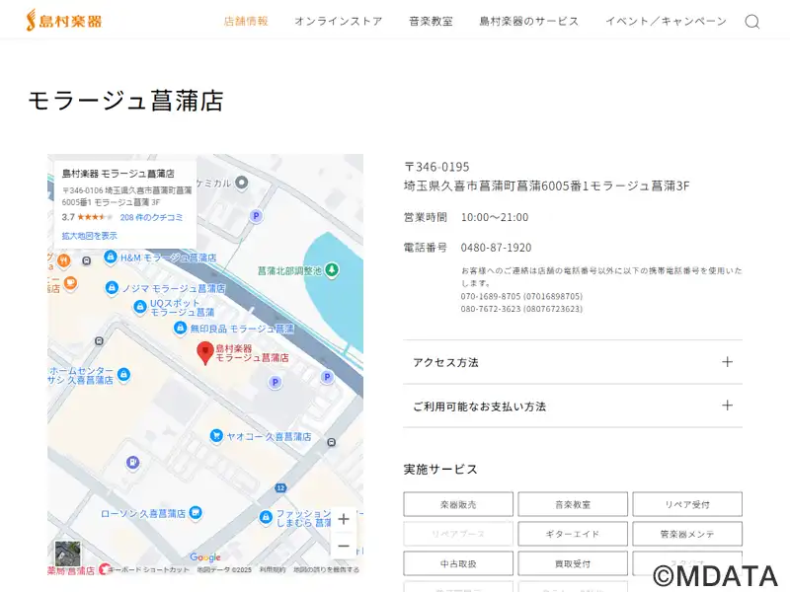
Task: Zoom in on the map
Action: pos(344,519)
